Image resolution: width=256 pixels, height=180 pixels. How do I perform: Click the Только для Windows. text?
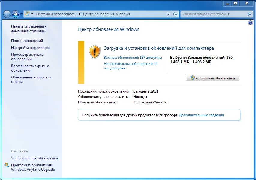[x=151, y=102]
